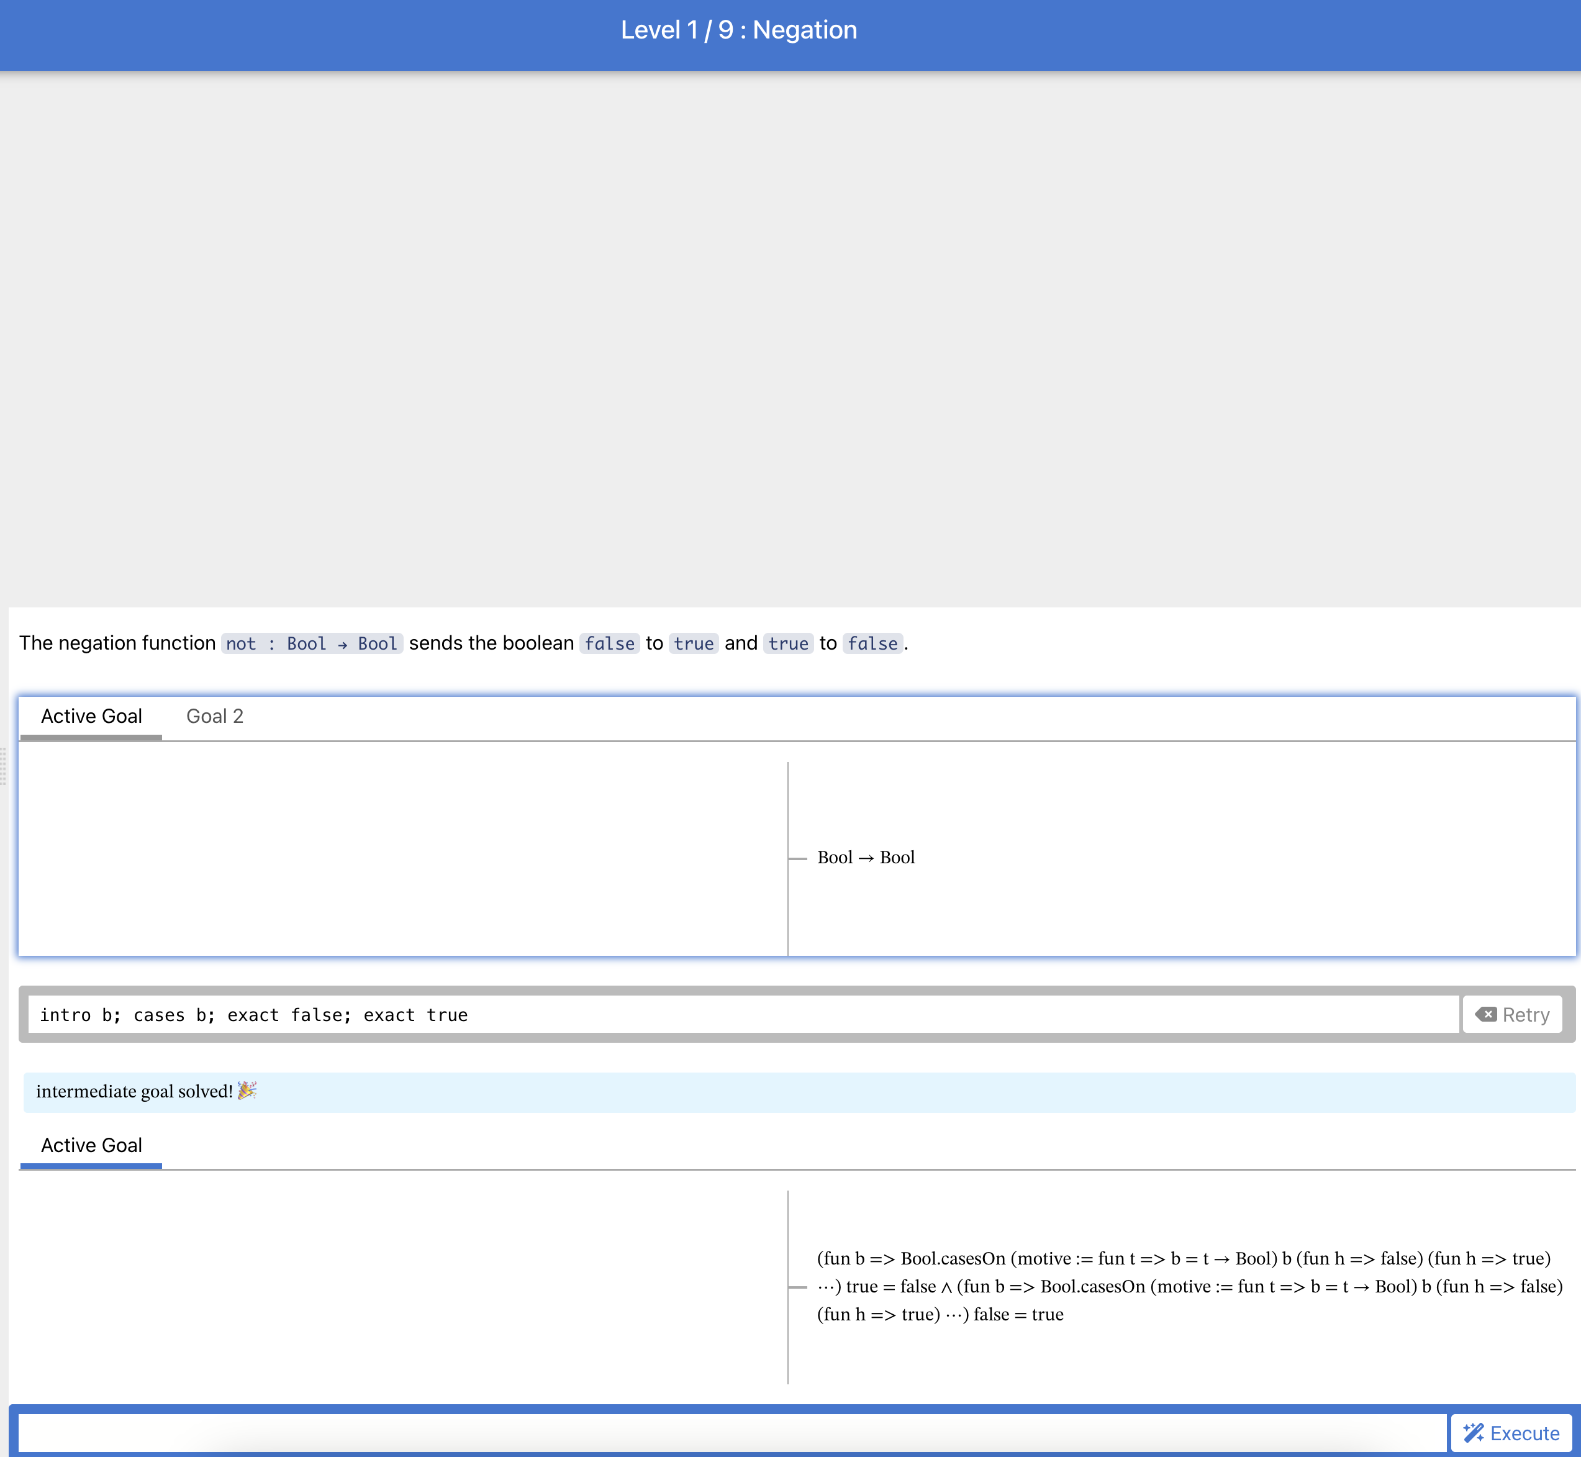This screenshot has height=1457, width=1581.
Task: Switch to the Goal 2 tab
Action: click(214, 716)
